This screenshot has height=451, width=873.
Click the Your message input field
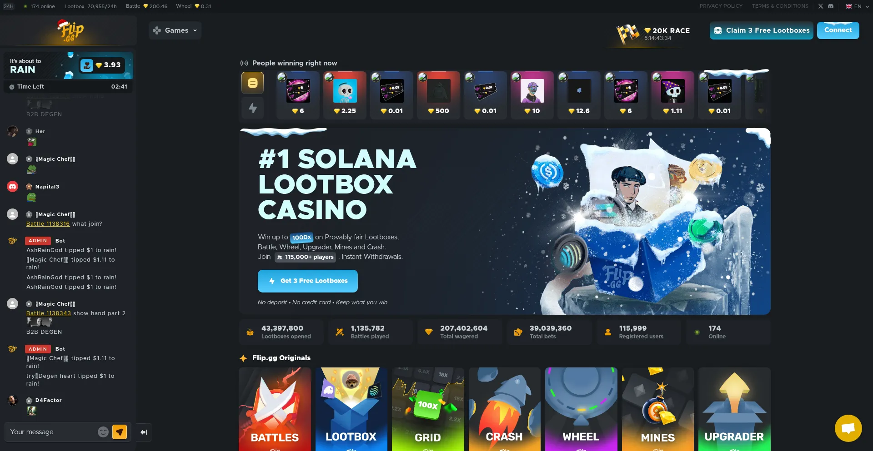tap(52, 432)
